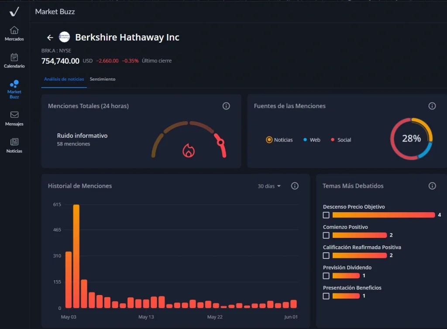Image resolution: width=447 pixels, height=329 pixels.
Task: Click the Previsión Dividendo topic bar
Action: pyautogui.click(x=346, y=275)
